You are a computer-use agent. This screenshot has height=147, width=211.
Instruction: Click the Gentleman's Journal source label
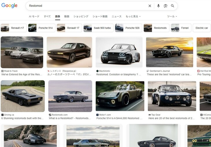coord(160,71)
